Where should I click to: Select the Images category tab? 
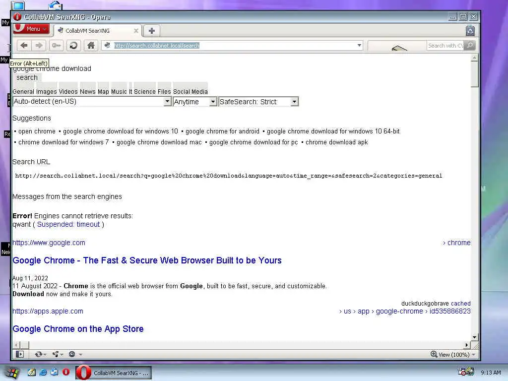(46, 92)
